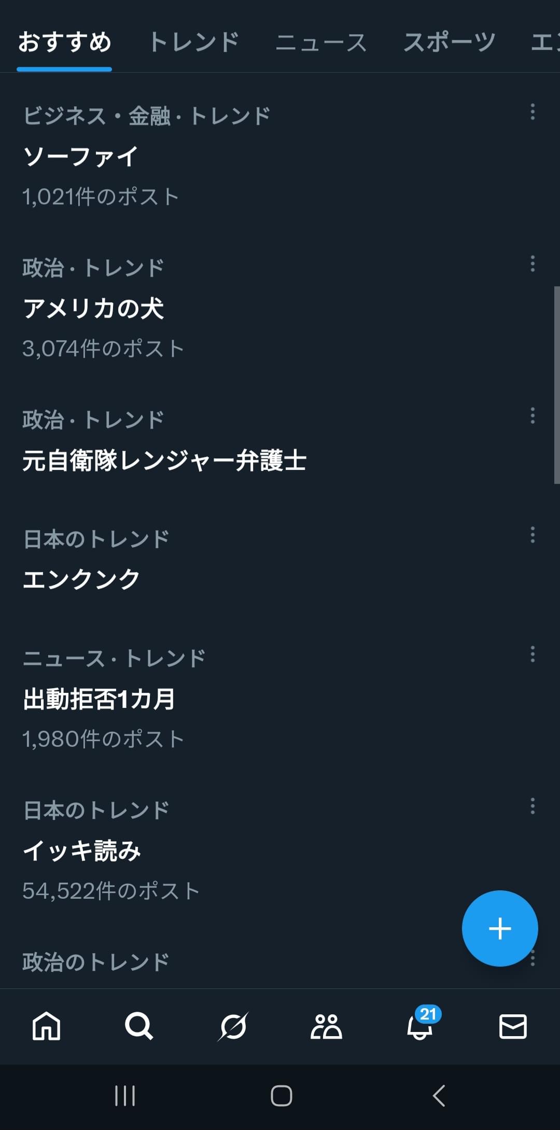Switch to the スポーツ tab
This screenshot has width=560, height=1130.
pos(449,42)
